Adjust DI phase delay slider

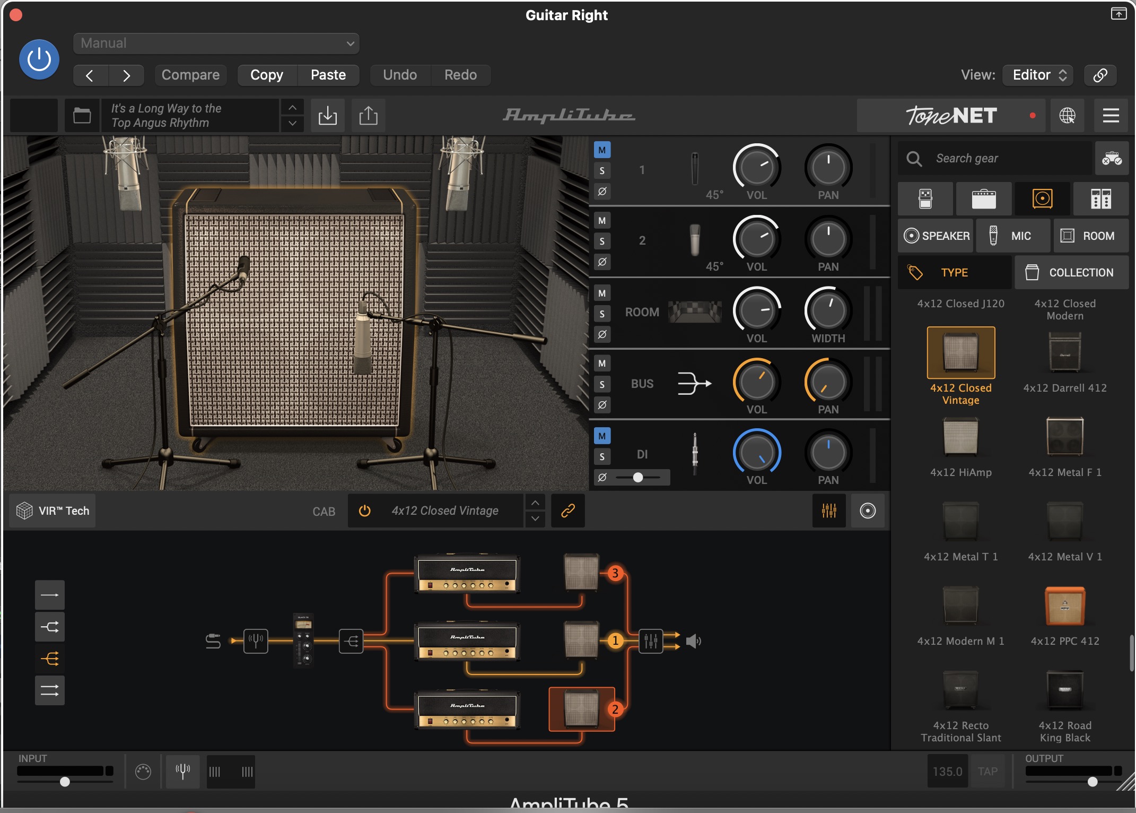click(x=638, y=477)
